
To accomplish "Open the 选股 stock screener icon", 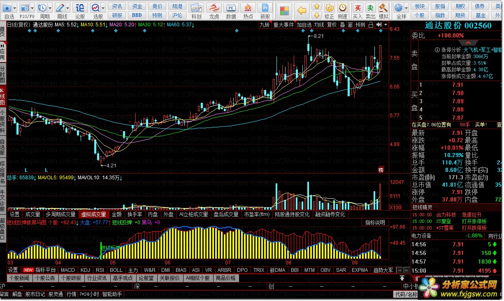I will pyautogui.click(x=95, y=8).
